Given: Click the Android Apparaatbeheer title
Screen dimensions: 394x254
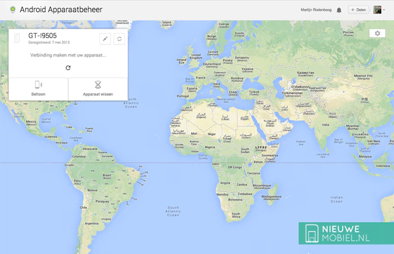Looking at the screenshot, I should (x=61, y=10).
